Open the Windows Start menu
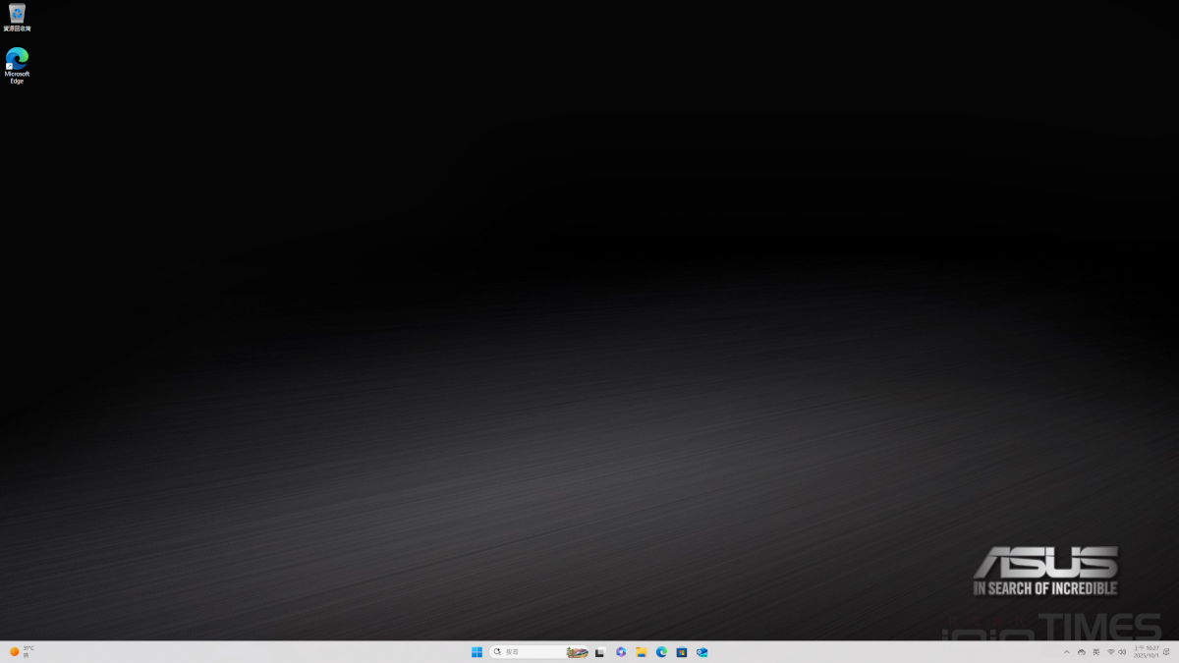This screenshot has height=663, width=1179. pyautogui.click(x=477, y=652)
